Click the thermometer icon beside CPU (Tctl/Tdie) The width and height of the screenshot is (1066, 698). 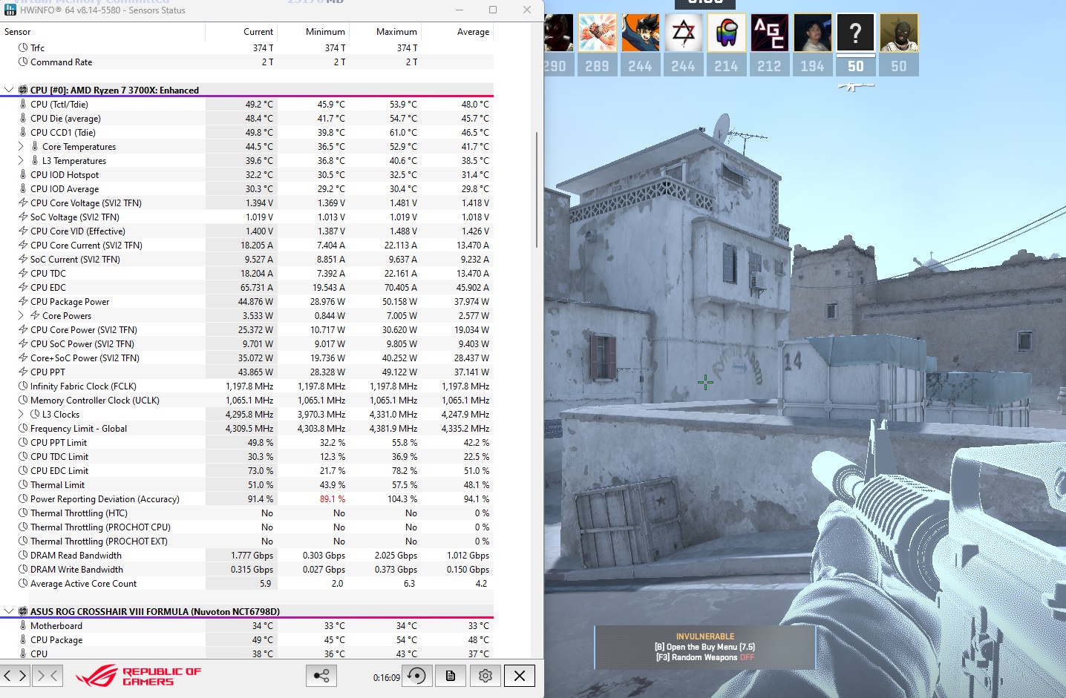[23, 105]
